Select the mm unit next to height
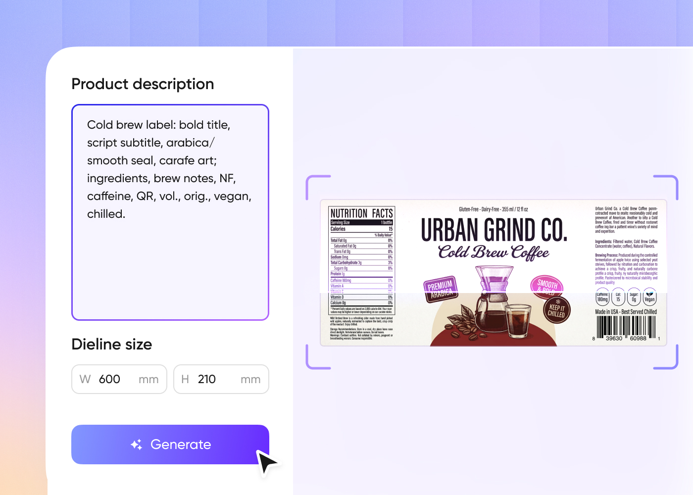 click(251, 379)
